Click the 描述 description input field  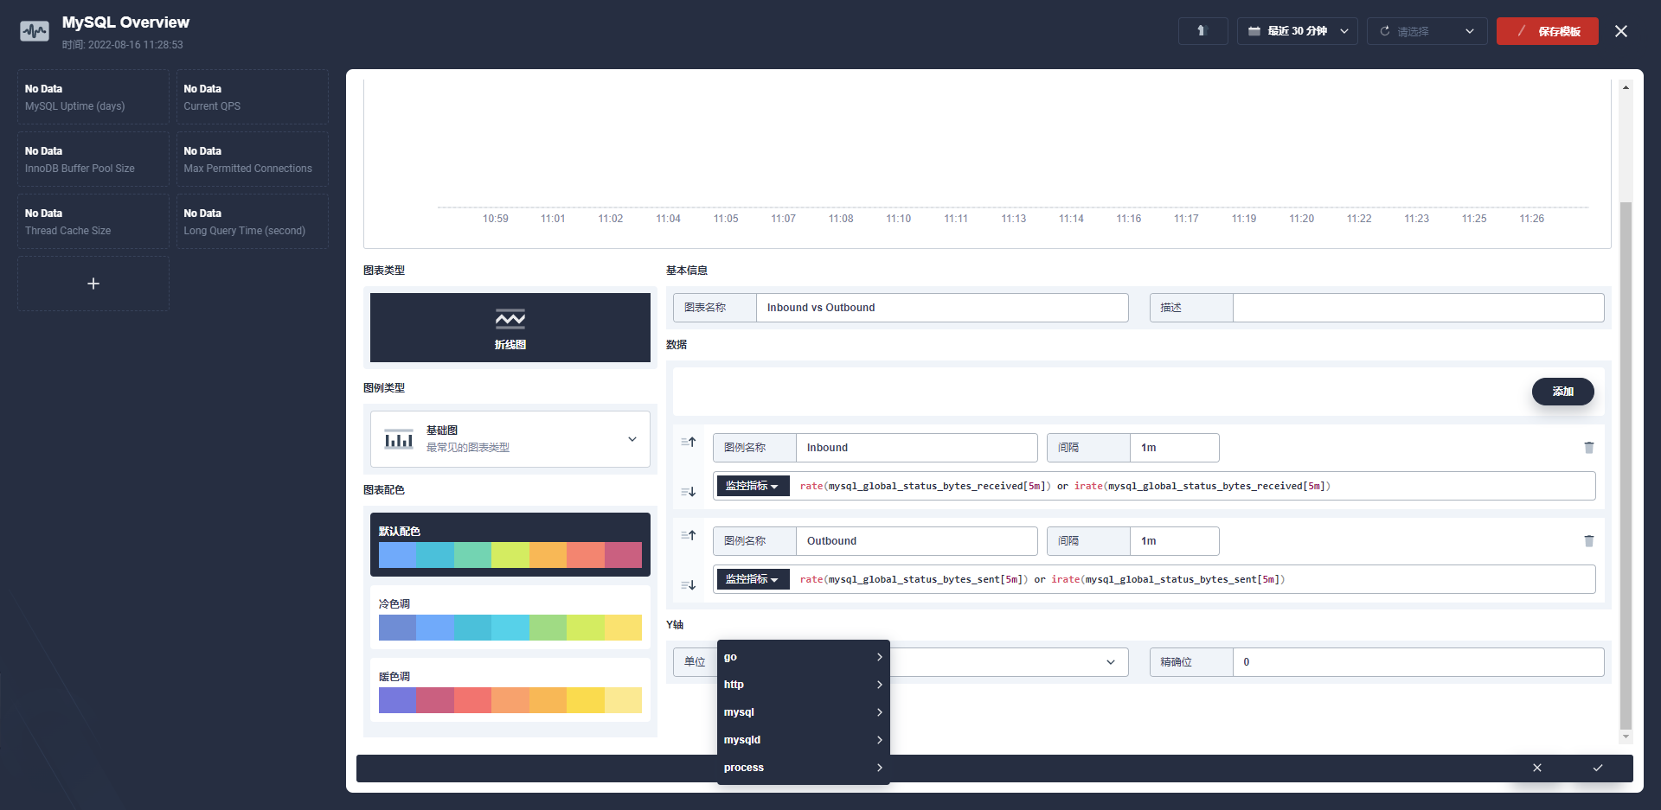click(x=1419, y=308)
